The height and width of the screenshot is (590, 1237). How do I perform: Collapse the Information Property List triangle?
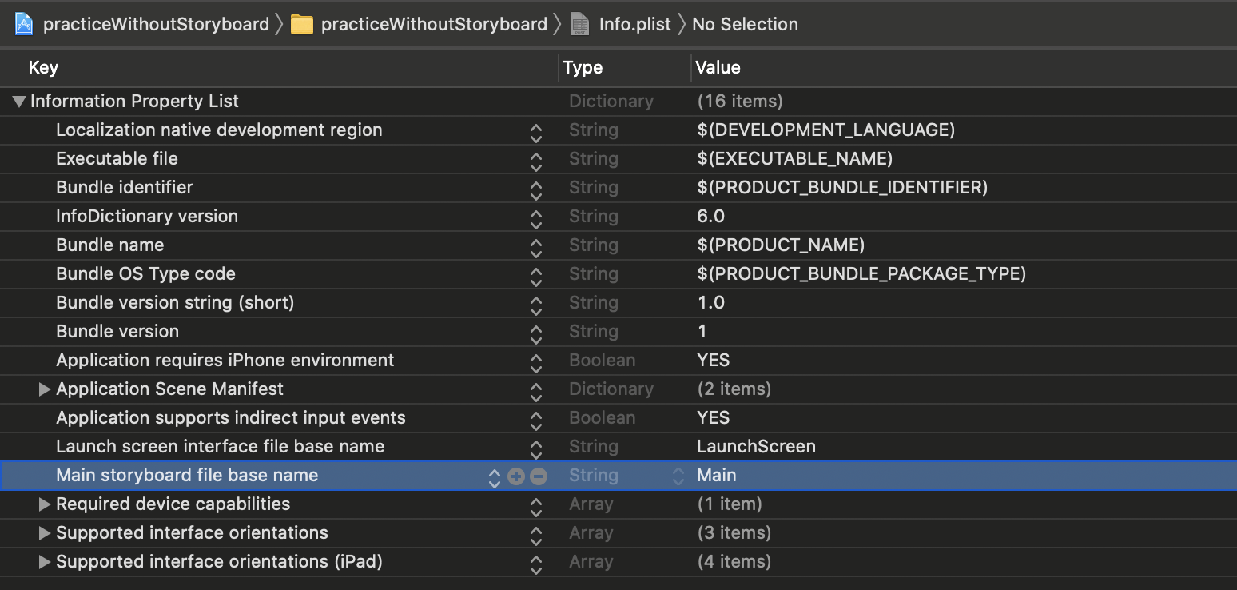click(x=19, y=102)
